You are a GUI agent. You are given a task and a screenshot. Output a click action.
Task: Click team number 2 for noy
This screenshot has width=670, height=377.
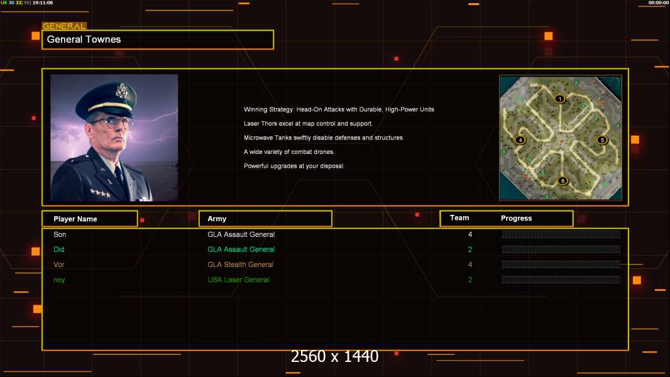[470, 280]
